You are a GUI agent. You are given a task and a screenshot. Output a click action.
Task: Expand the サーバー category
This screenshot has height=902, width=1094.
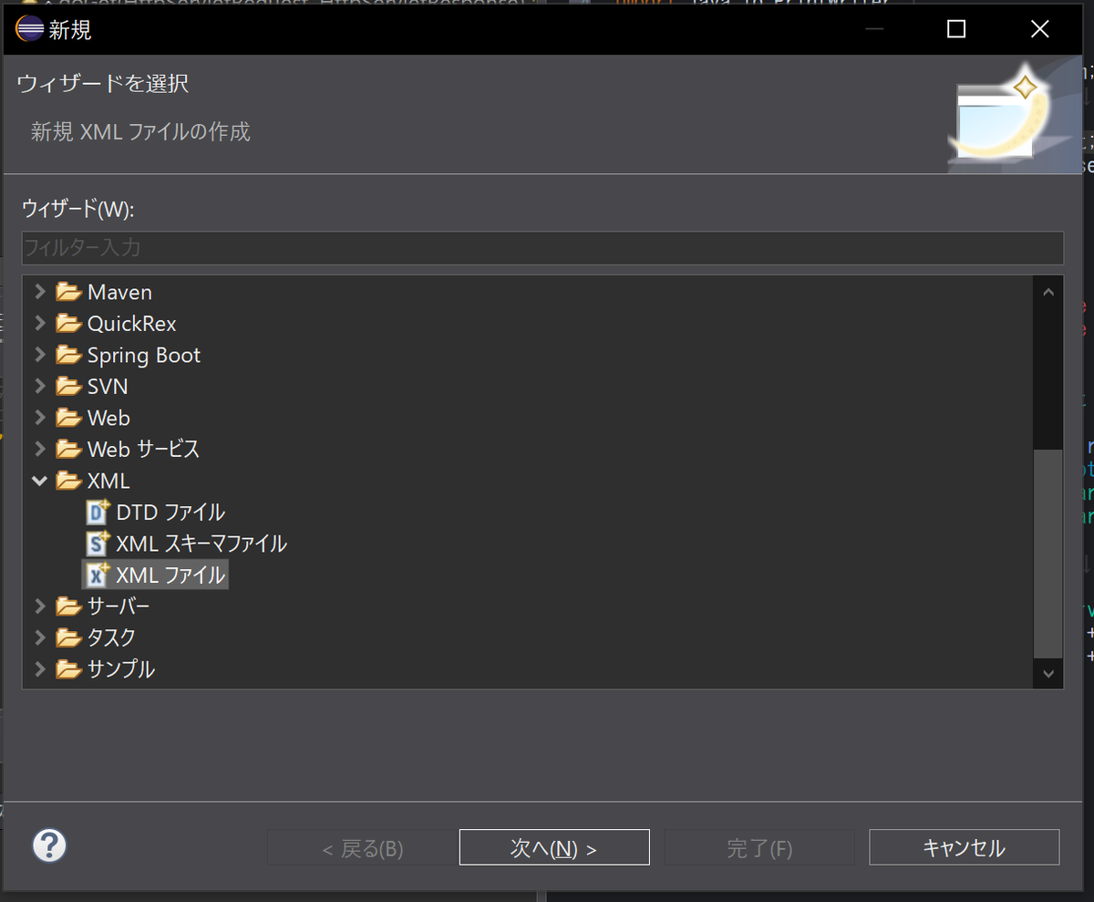click(x=39, y=607)
